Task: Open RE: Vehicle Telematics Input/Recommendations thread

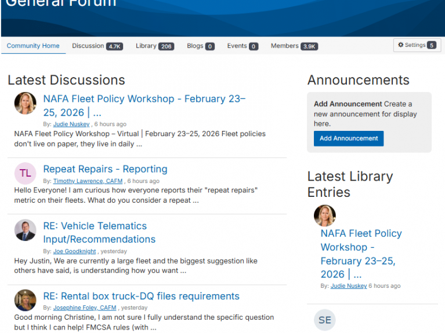Action: pyautogui.click(x=99, y=232)
